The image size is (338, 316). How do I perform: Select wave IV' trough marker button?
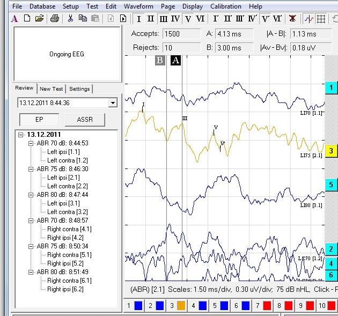[252, 19]
